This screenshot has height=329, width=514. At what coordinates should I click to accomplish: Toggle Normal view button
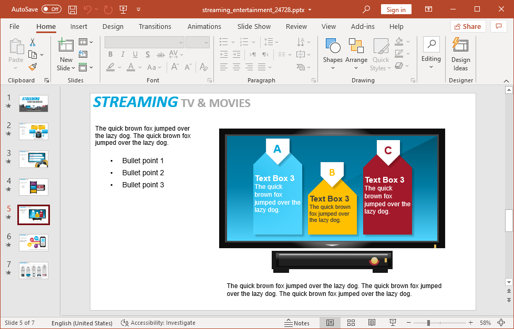[x=330, y=323]
